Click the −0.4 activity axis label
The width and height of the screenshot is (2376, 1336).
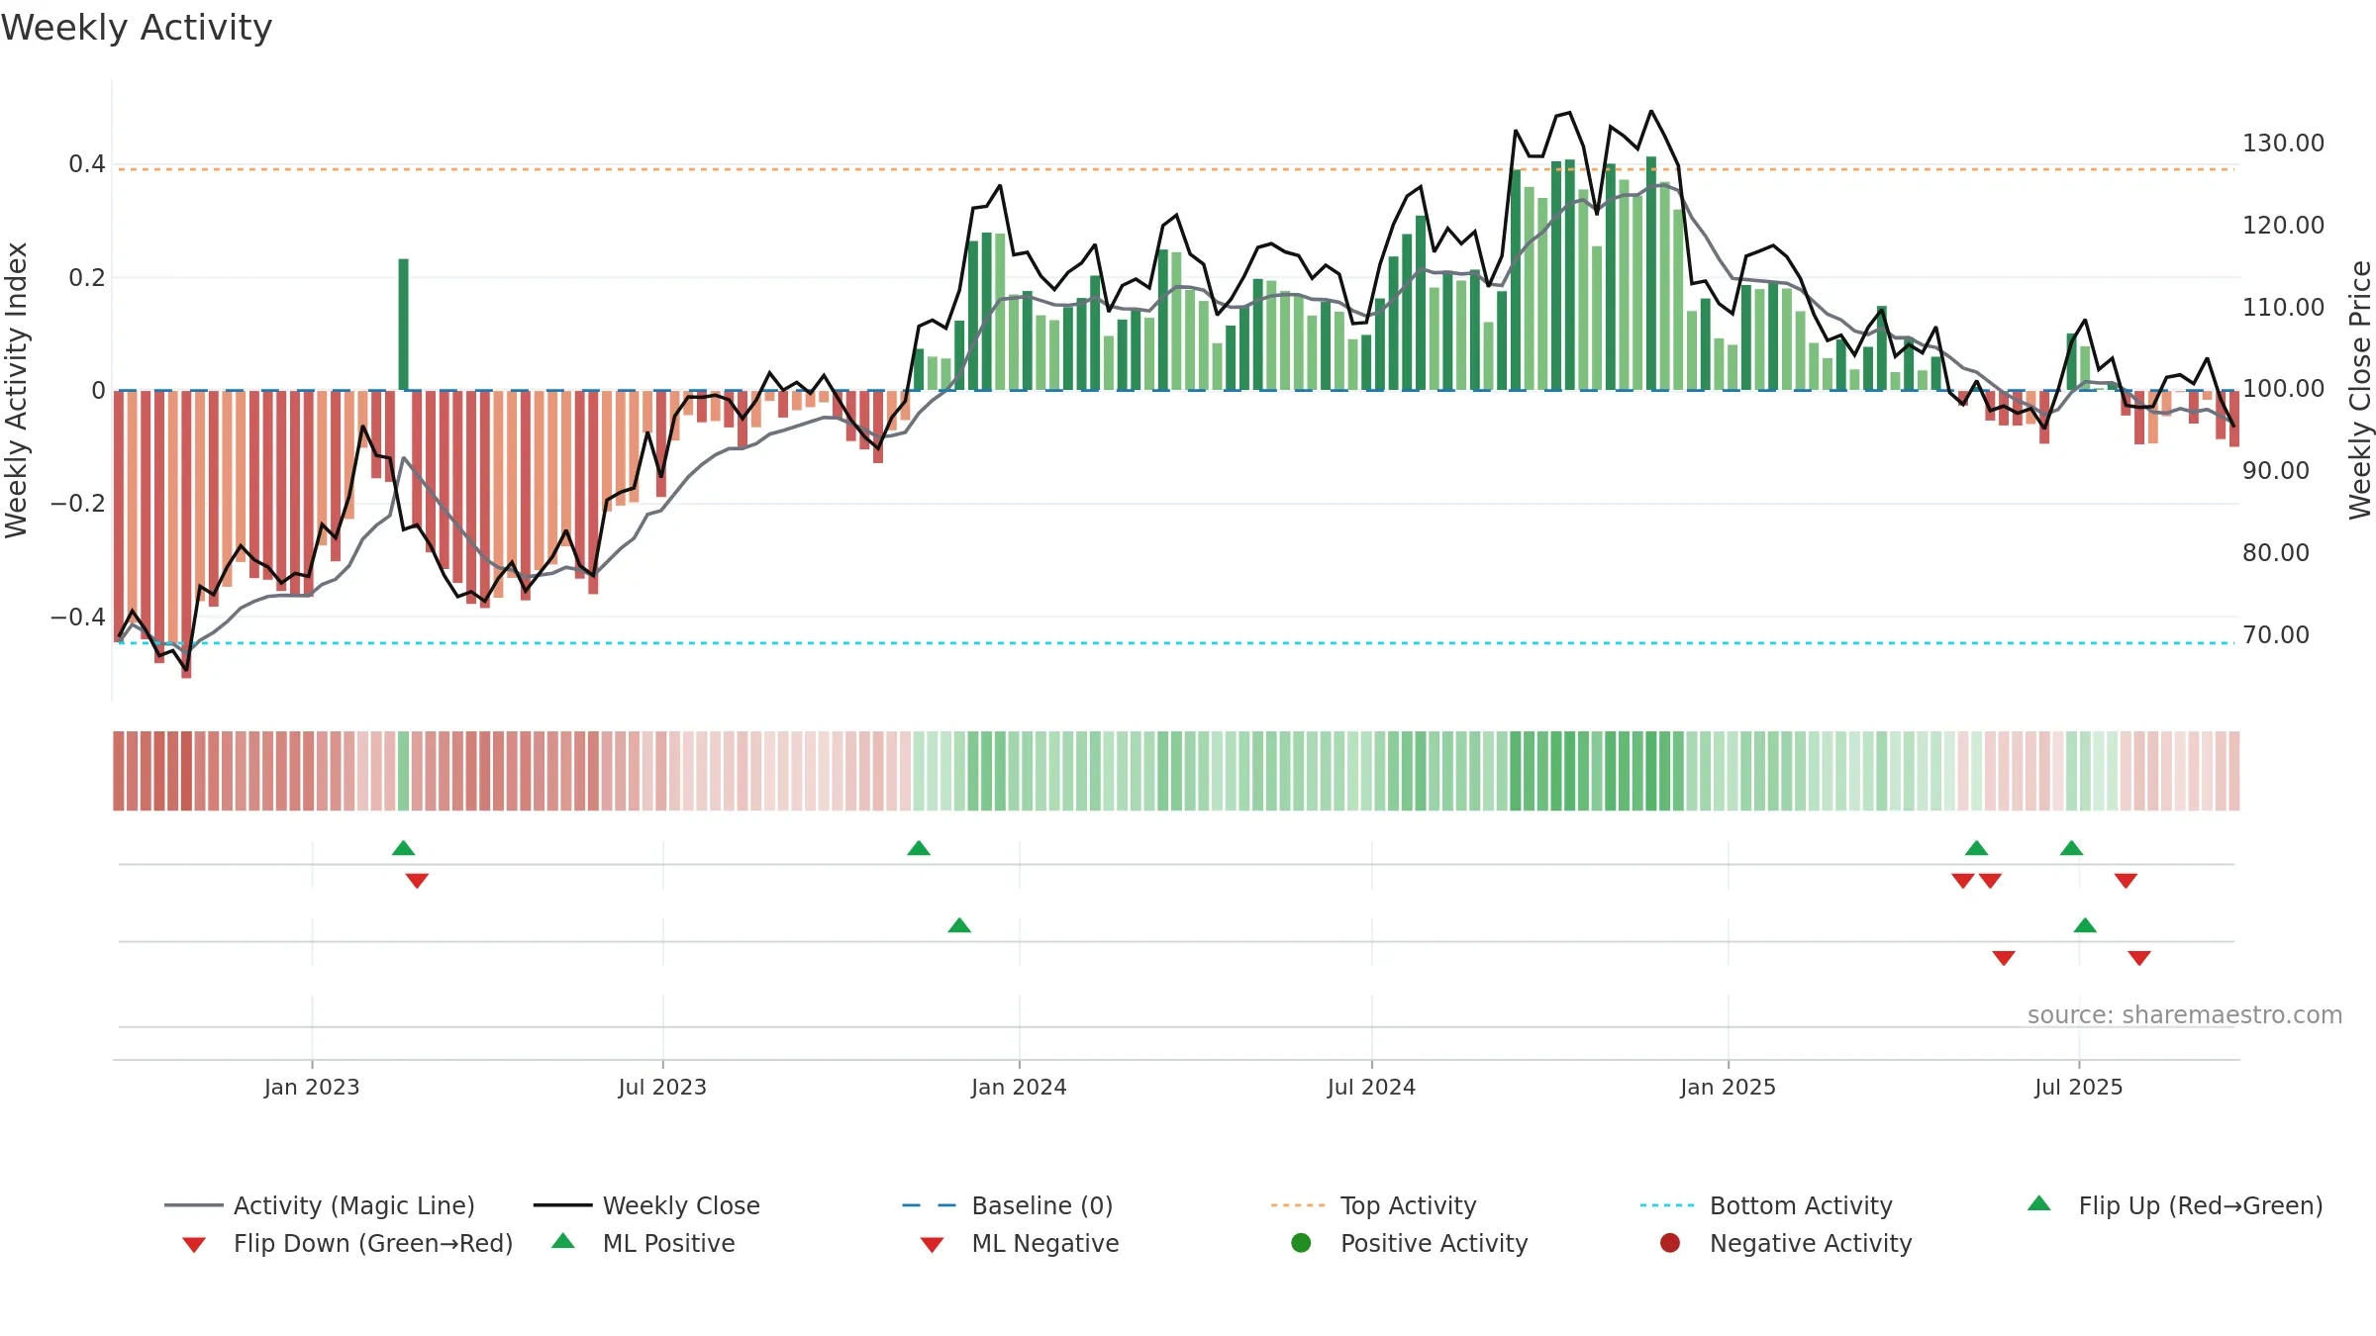[78, 618]
